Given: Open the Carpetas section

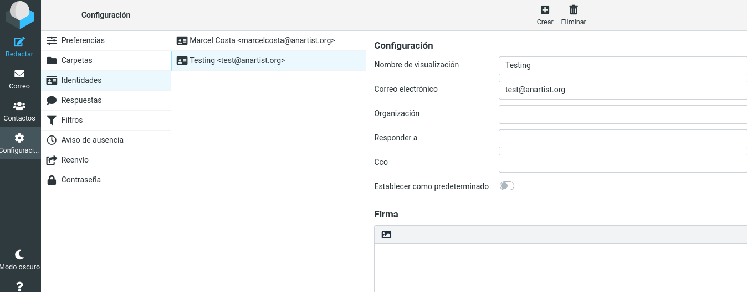Looking at the screenshot, I should pos(77,60).
